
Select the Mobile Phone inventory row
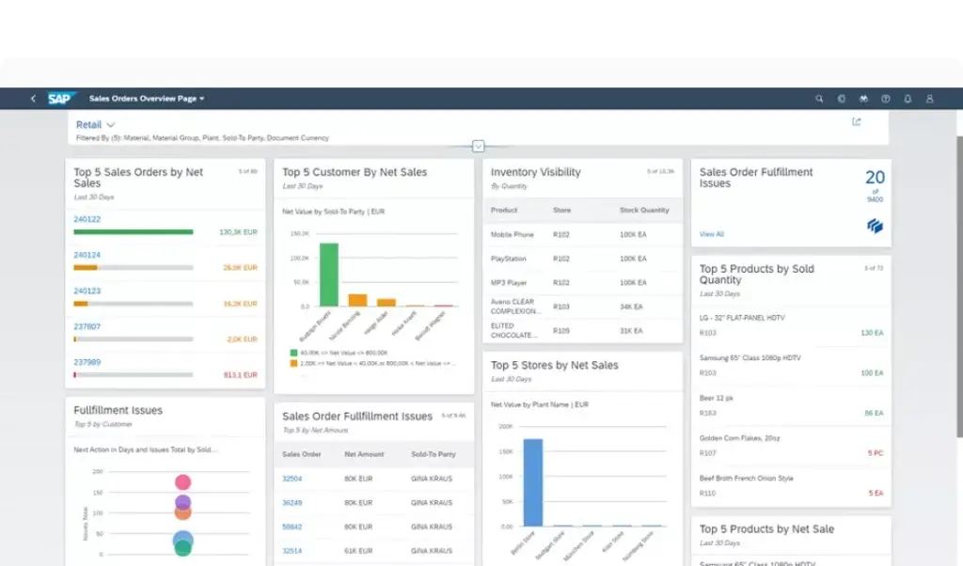[x=582, y=234]
